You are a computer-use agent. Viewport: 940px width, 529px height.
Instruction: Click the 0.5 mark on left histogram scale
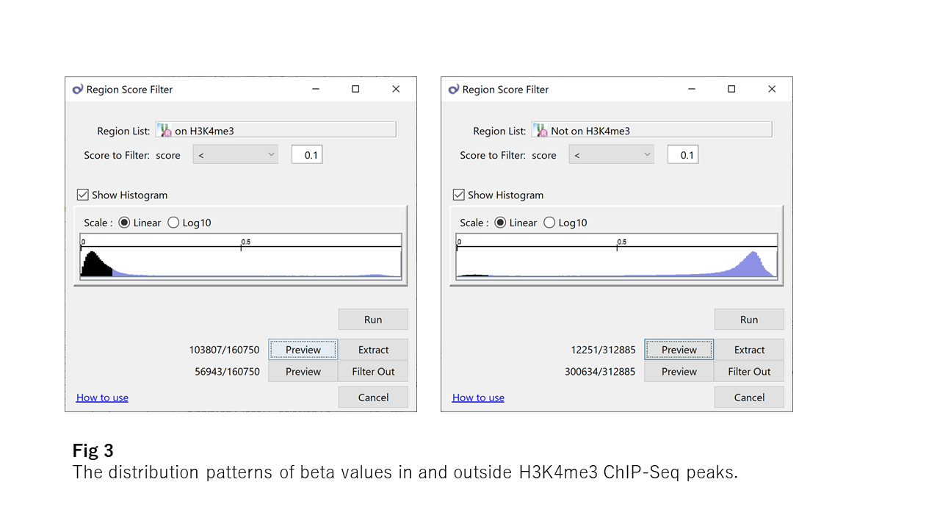tap(242, 245)
